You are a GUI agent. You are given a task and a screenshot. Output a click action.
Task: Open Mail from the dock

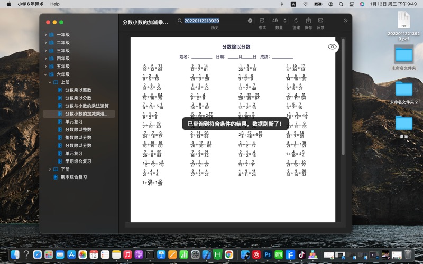[x=60, y=254]
